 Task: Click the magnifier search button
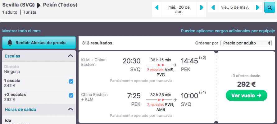(270, 7)
